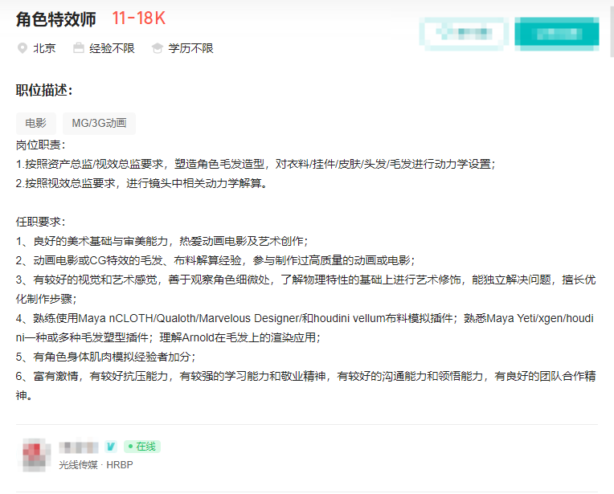Click the job title 角色特效师
This screenshot has height=494, width=614.
point(55,19)
